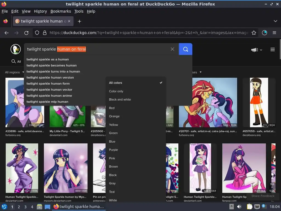Viewport: 281px width, 211px height.
Task: Click the notification tray icon
Action: (264, 206)
